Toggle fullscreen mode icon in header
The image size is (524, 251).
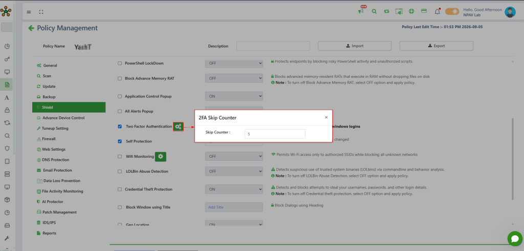click(x=41, y=12)
